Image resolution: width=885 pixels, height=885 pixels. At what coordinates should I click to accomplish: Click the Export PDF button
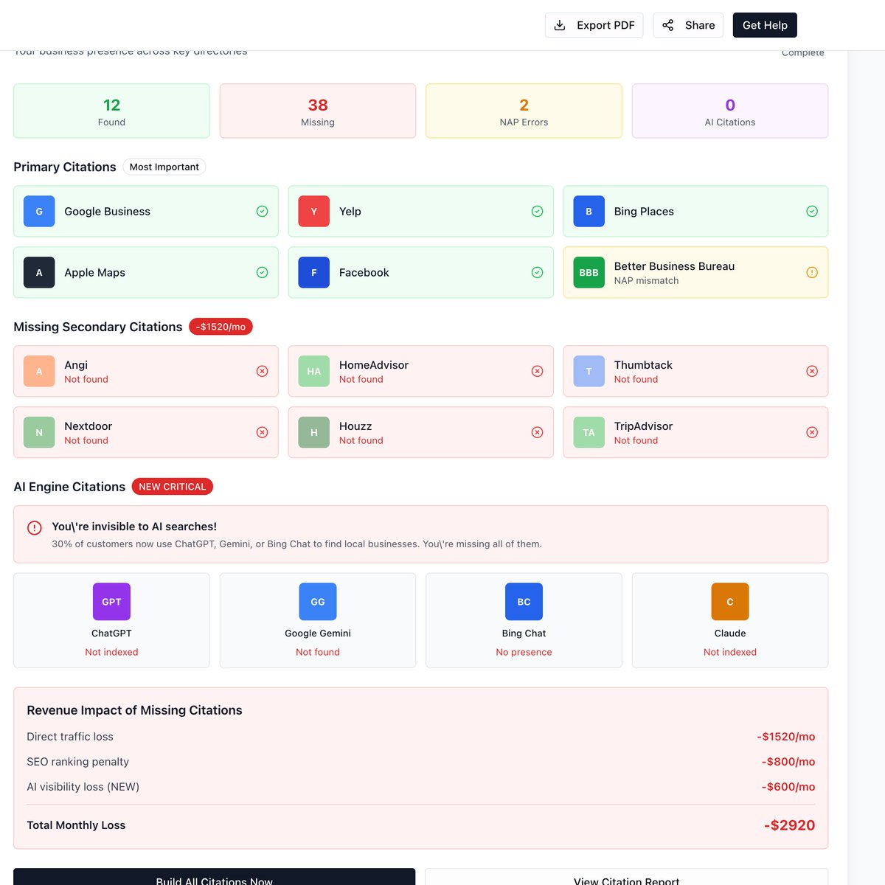tap(594, 25)
